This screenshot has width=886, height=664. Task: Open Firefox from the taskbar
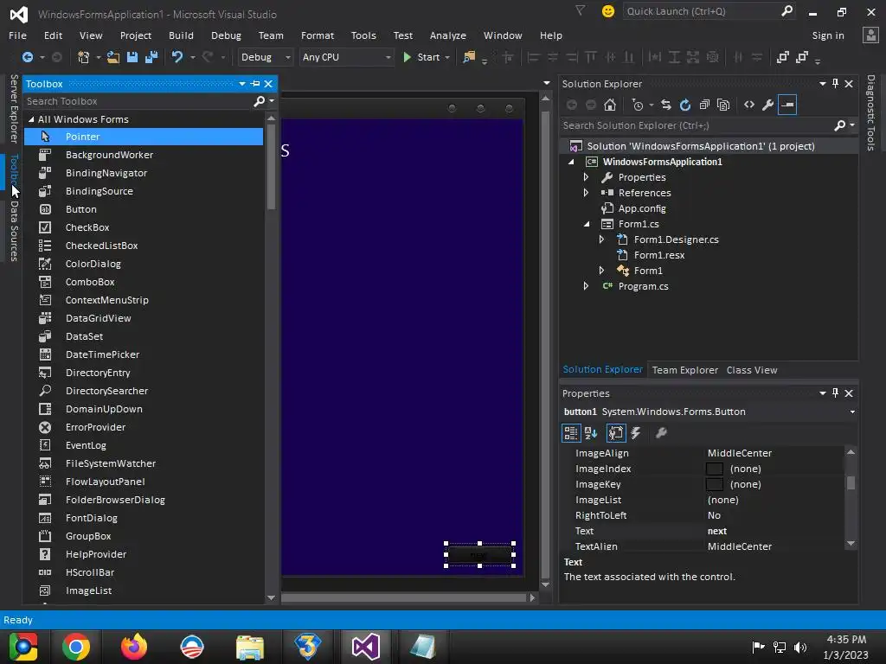134,647
